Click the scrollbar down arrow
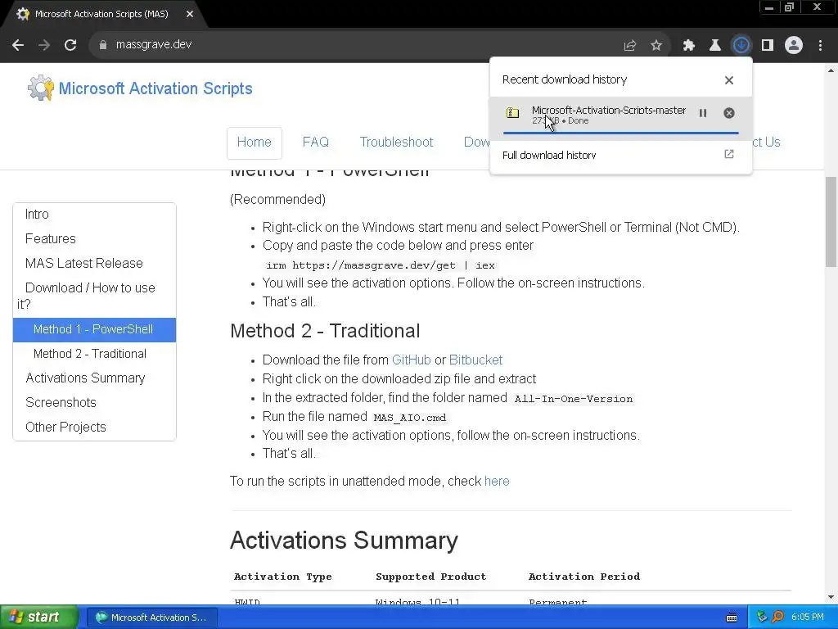This screenshot has height=629, width=838. coord(831,597)
